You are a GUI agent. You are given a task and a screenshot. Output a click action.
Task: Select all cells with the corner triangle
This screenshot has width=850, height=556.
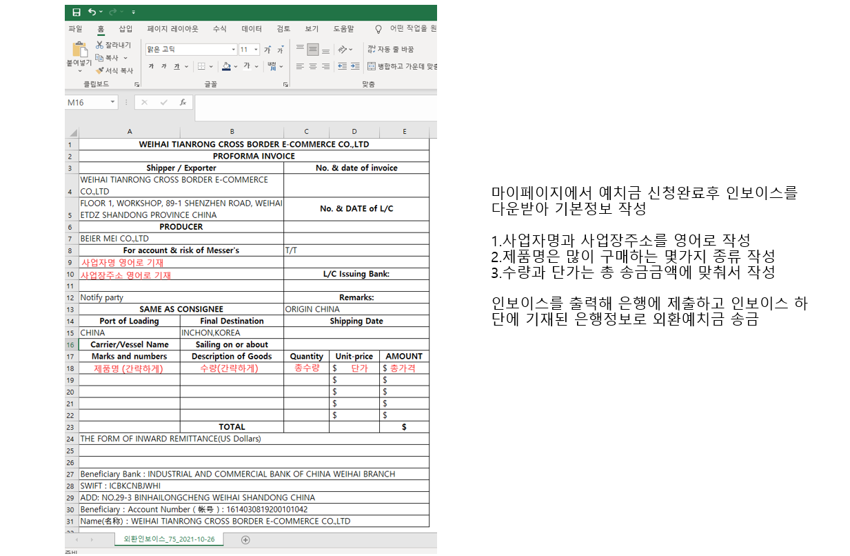72,132
